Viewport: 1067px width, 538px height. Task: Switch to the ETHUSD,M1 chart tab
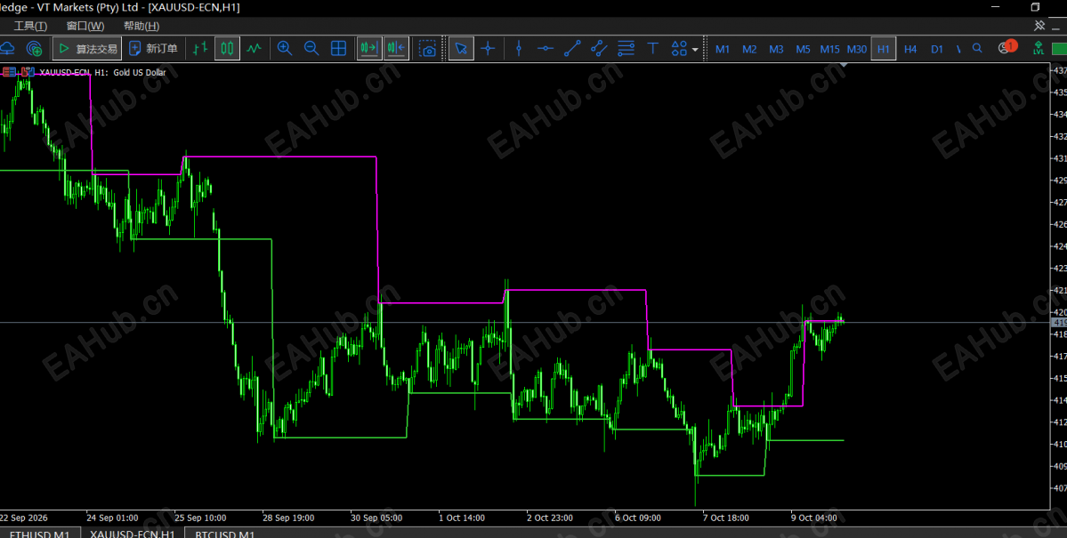pos(39,533)
